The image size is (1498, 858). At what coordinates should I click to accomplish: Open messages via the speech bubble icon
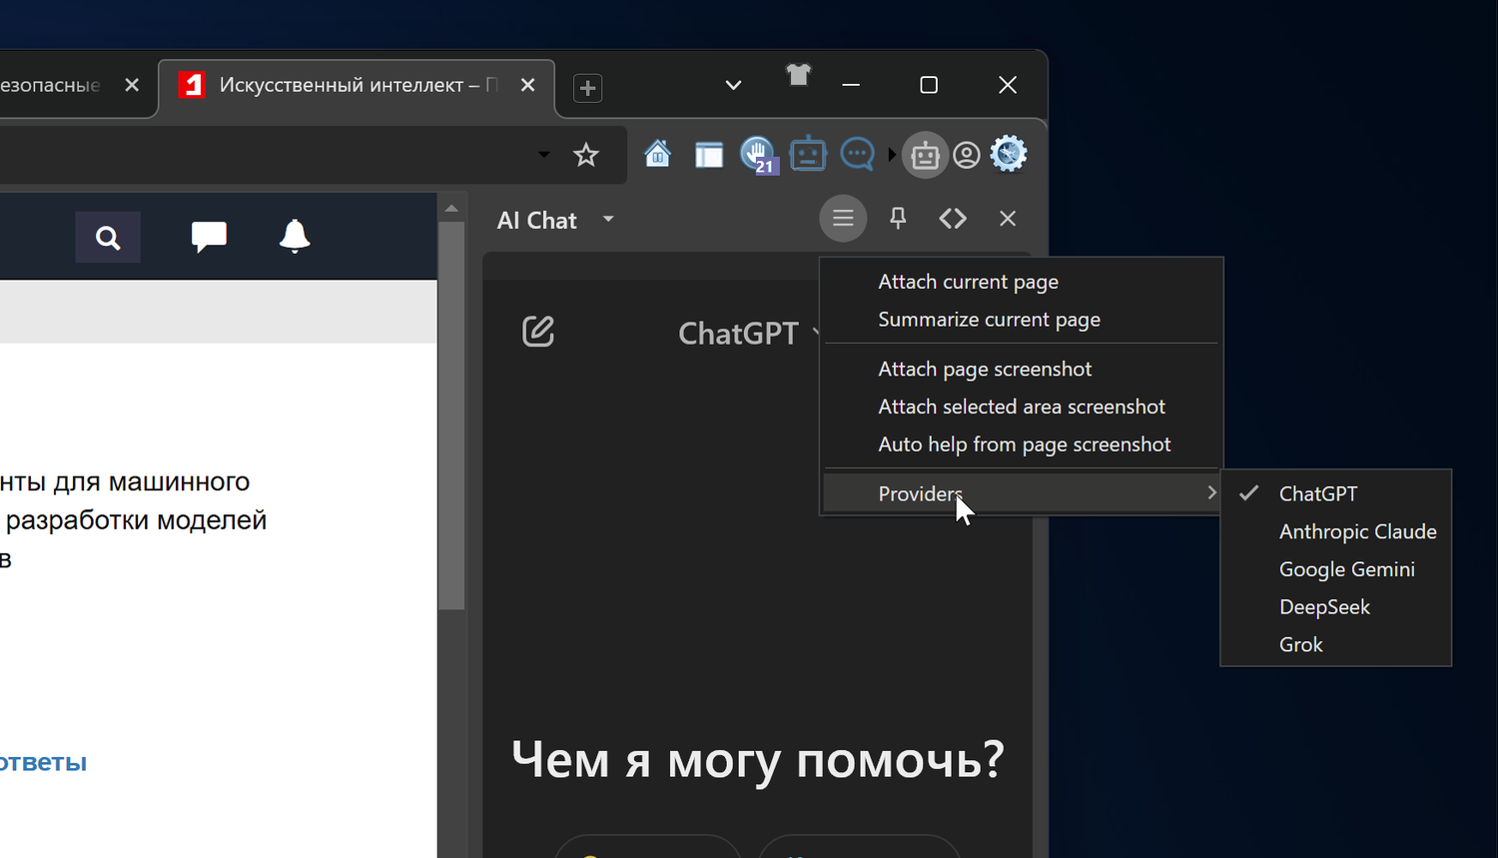tap(209, 237)
